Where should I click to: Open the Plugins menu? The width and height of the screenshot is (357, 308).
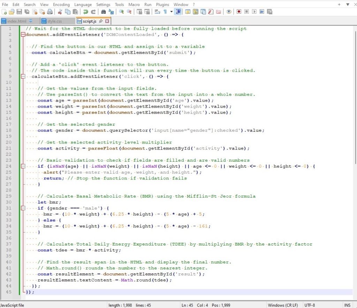pyautogui.click(x=162, y=5)
